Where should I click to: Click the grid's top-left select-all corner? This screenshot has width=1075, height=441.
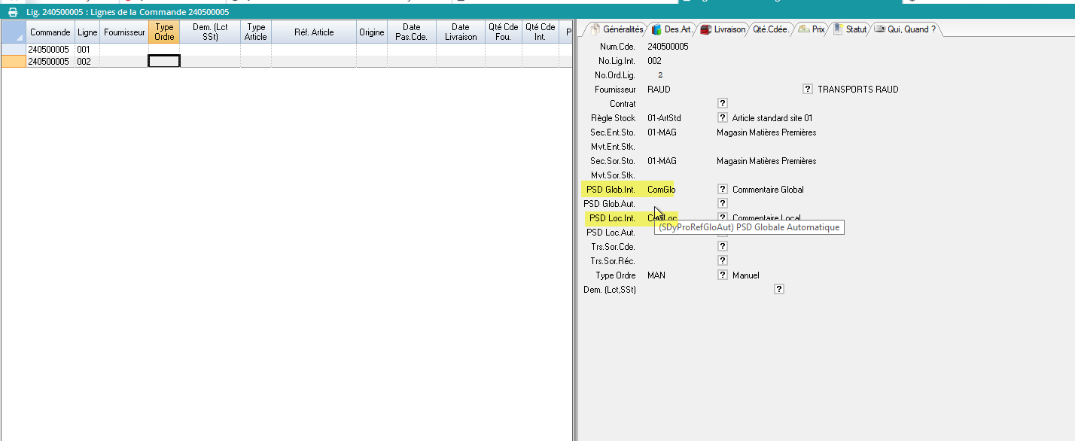14,32
